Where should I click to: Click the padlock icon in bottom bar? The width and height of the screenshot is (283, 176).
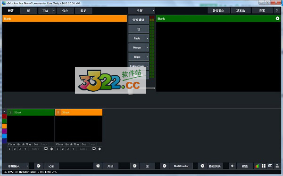(x=277, y=166)
